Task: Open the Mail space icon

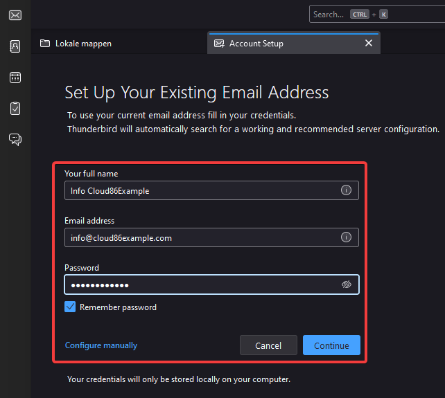Action: [15, 15]
